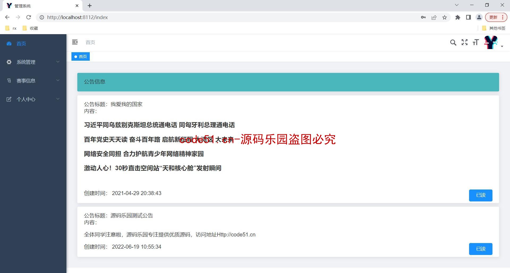Expand the 个人中心 submenu chevron
Viewport: 510px width, 273px height.
click(58, 99)
